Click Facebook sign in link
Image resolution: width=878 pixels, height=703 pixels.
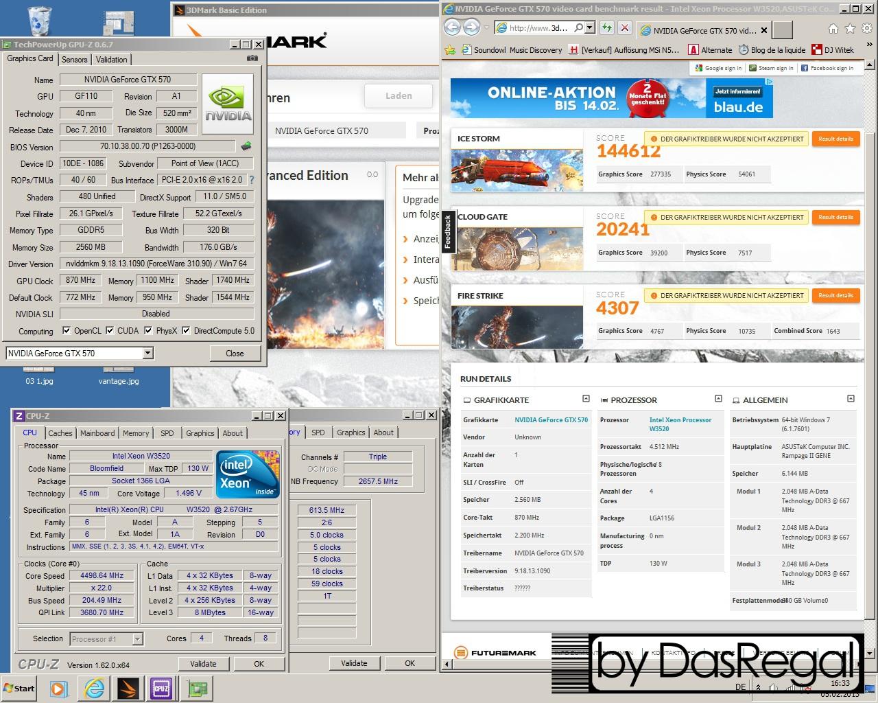point(827,68)
